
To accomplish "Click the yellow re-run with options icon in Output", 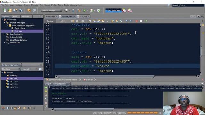I will [x=46, y=91].
